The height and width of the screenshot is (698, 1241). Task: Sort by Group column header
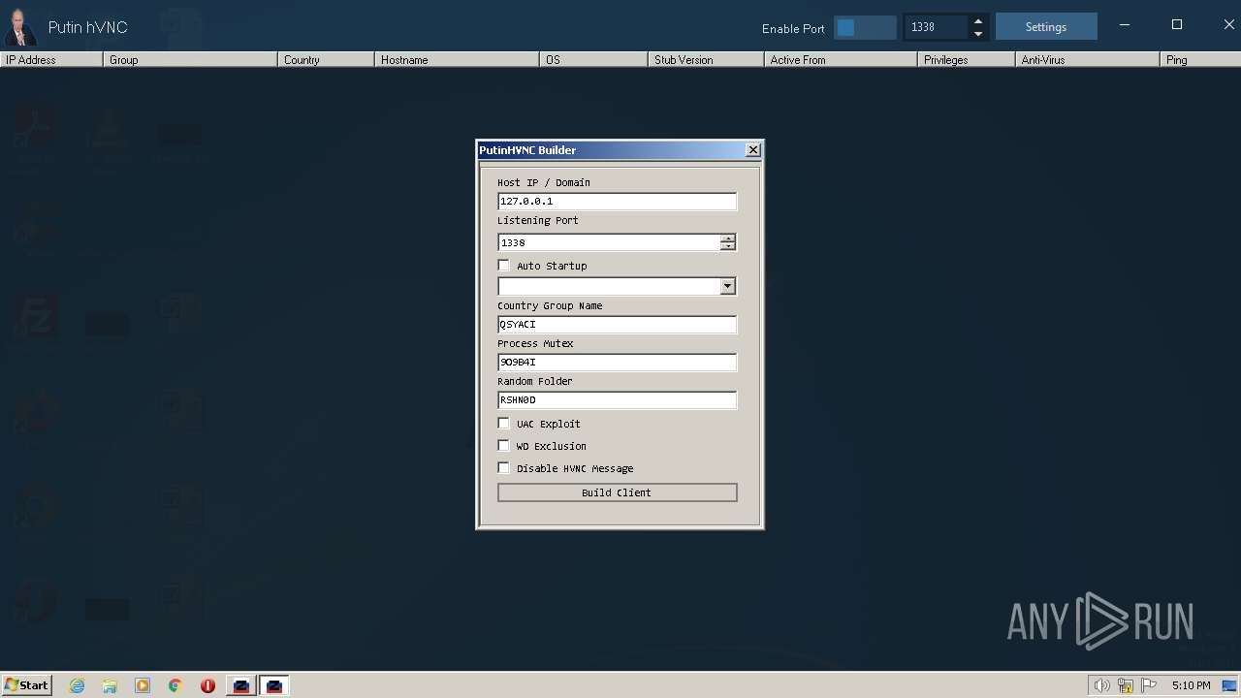click(x=190, y=60)
